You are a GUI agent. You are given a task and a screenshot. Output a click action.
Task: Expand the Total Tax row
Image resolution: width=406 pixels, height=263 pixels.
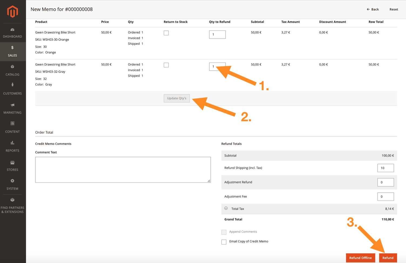(226, 208)
